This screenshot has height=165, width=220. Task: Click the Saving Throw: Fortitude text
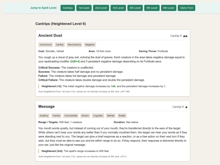pyautogui.click(x=153, y=51)
